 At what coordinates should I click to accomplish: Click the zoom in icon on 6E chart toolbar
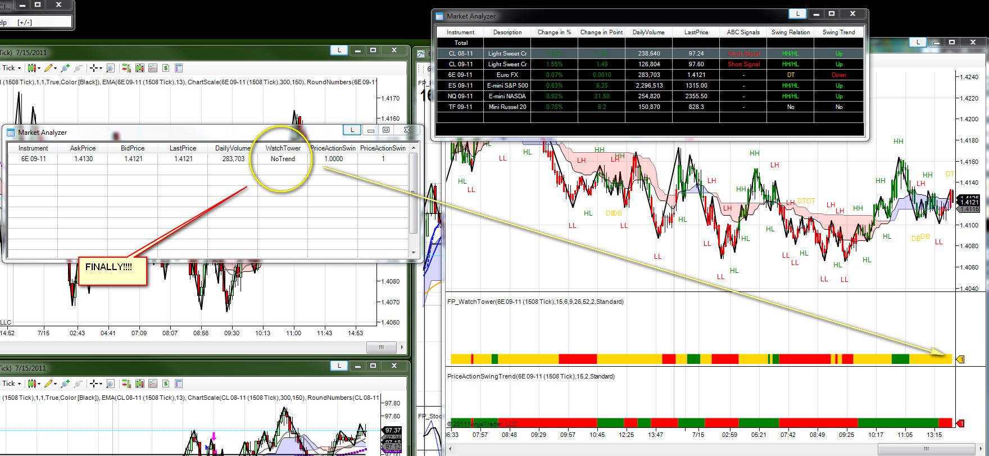point(65,68)
